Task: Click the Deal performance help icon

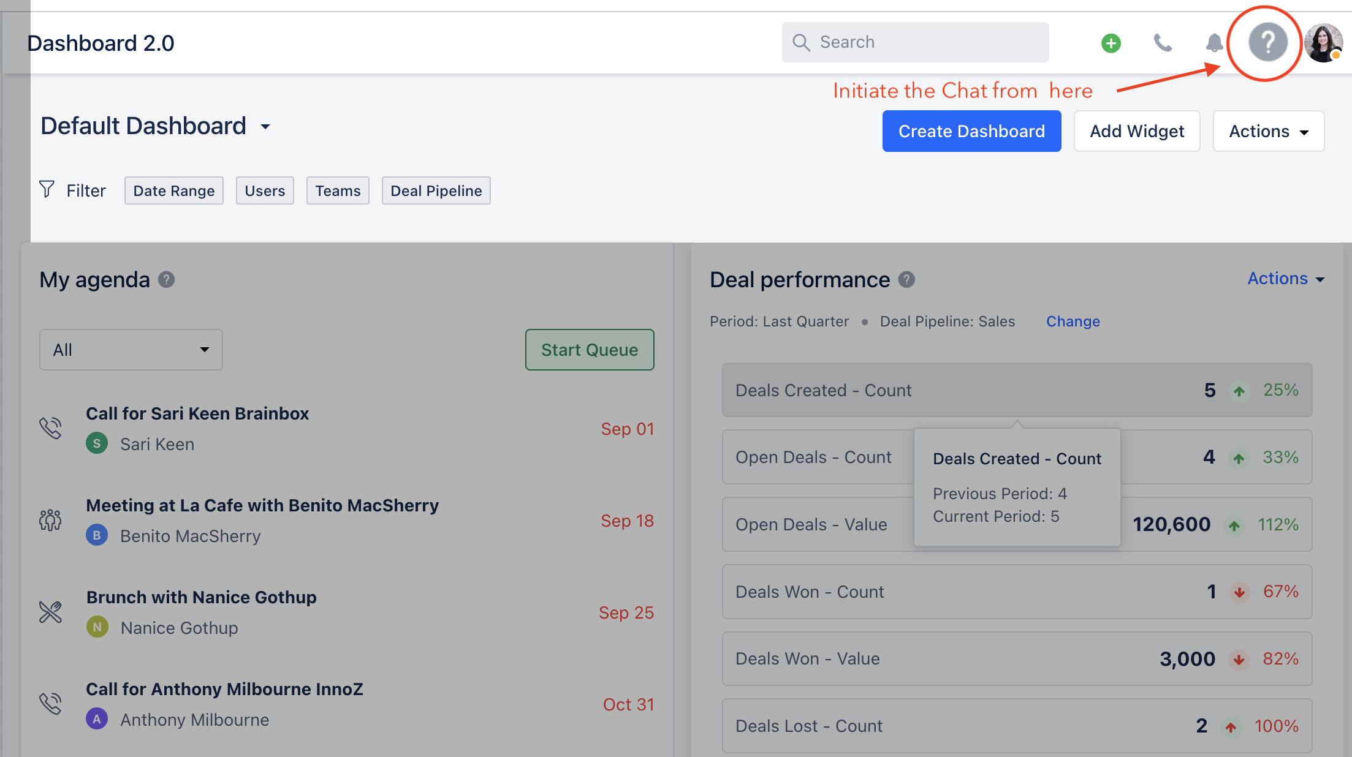Action: coord(906,280)
